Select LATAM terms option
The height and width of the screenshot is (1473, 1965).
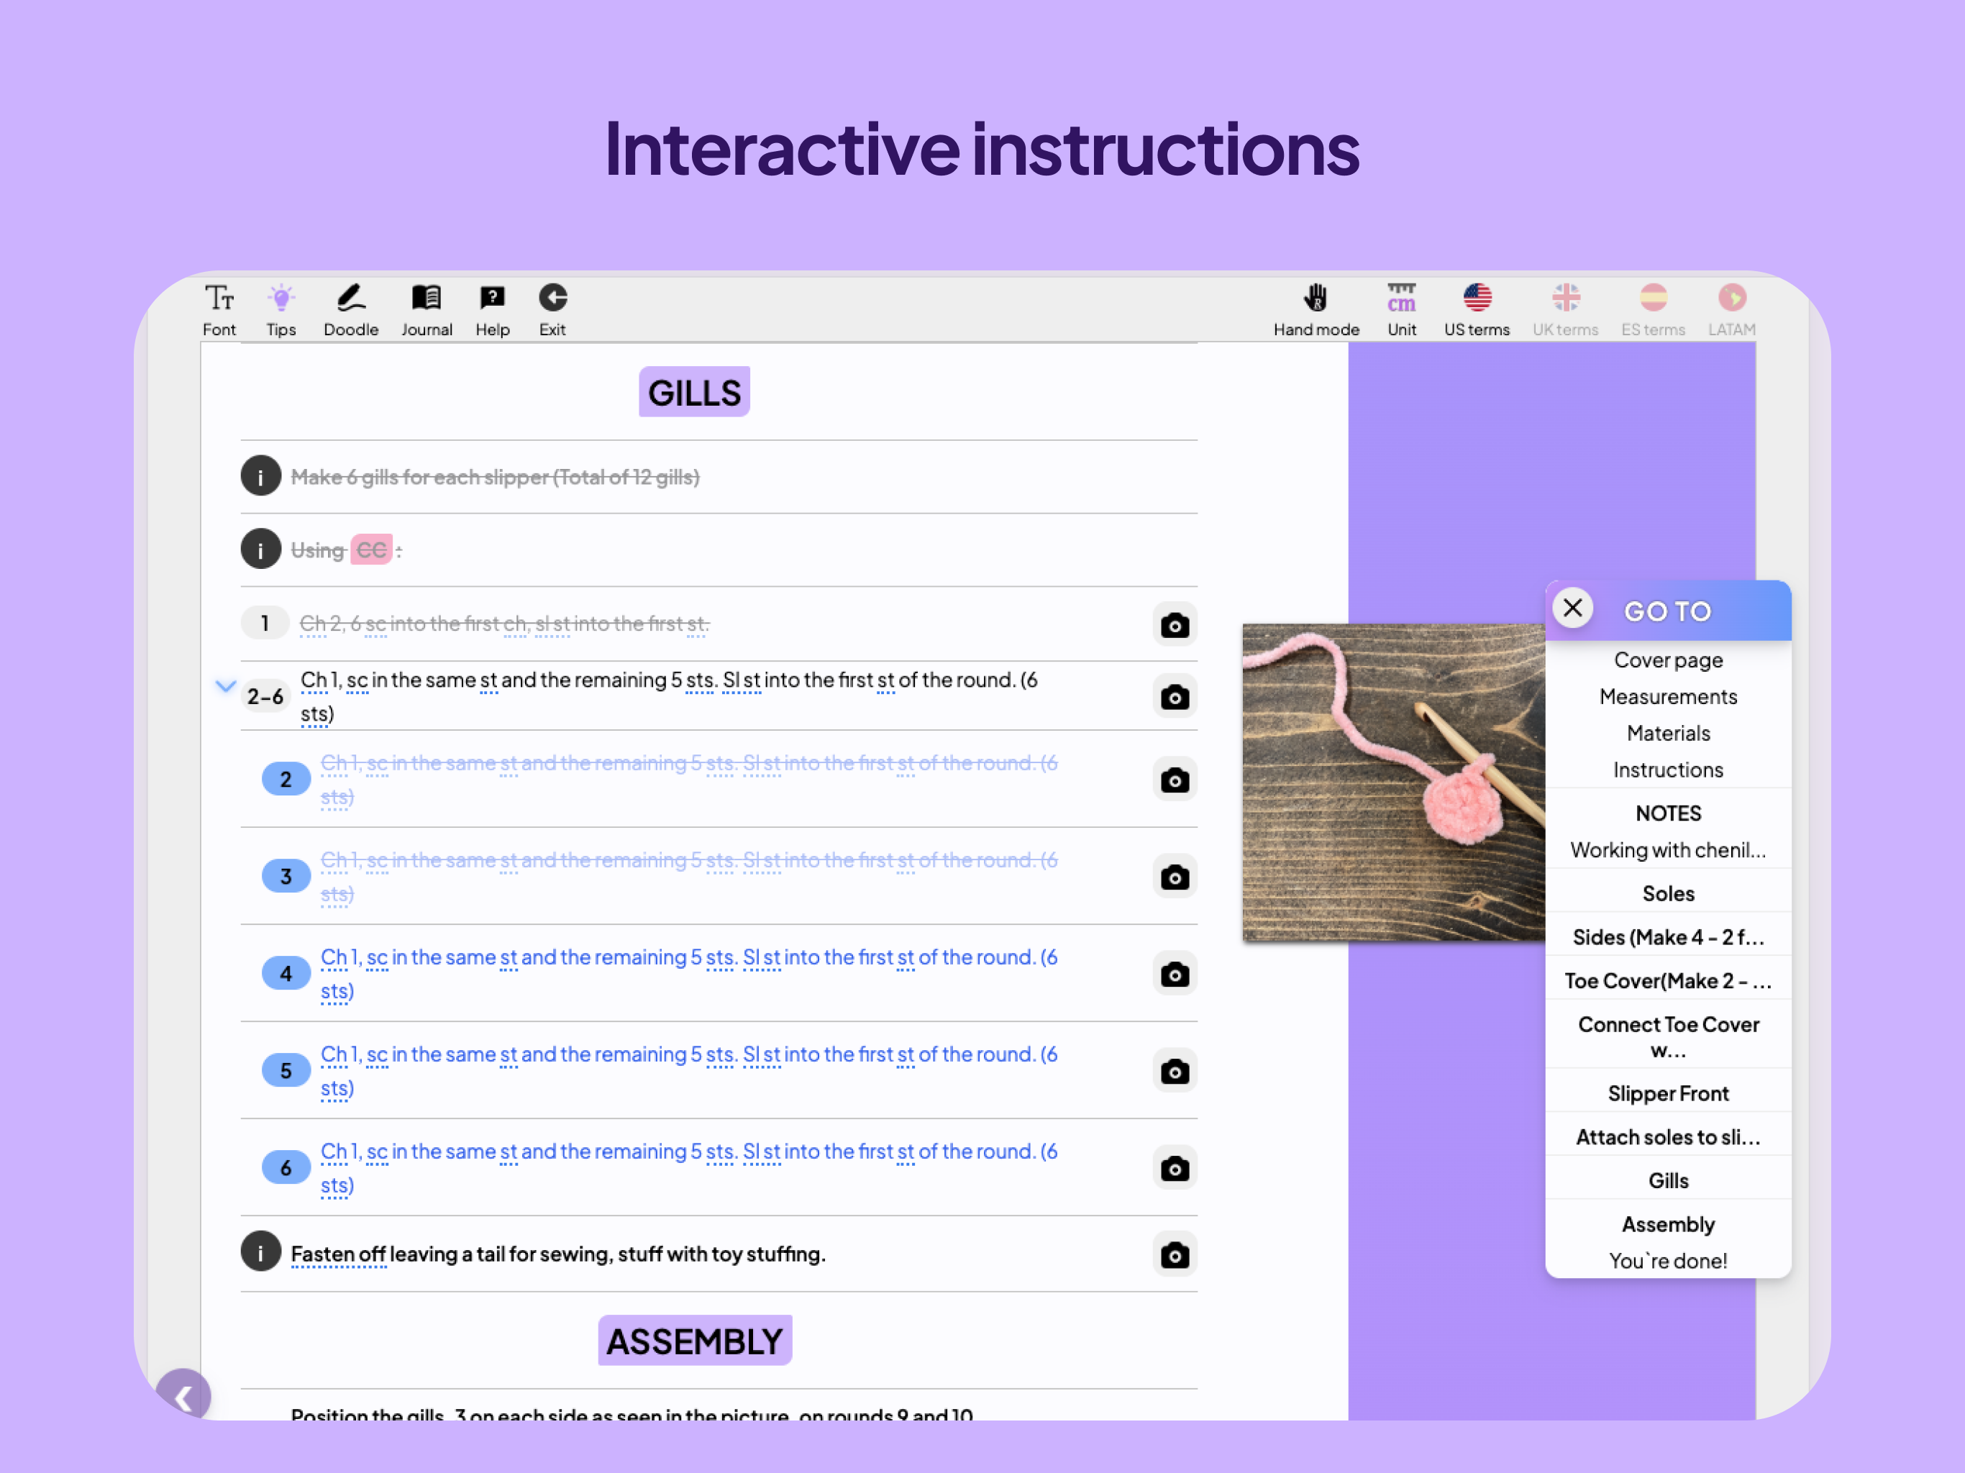click(1731, 309)
